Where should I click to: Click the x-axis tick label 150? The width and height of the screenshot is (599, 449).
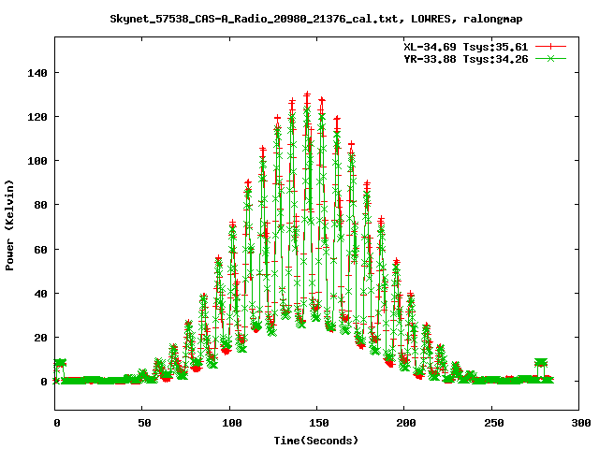click(318, 423)
